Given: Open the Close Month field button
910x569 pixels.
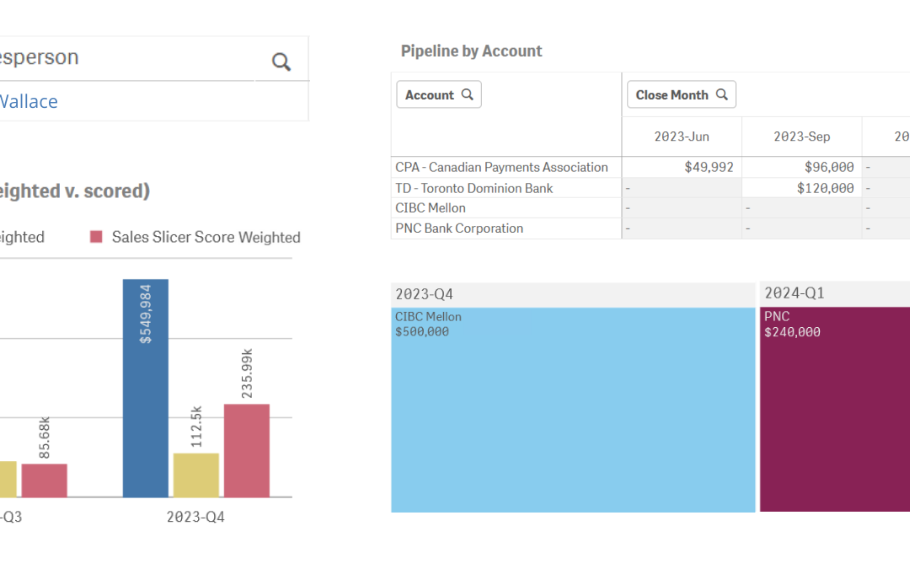Looking at the screenshot, I should pos(682,94).
